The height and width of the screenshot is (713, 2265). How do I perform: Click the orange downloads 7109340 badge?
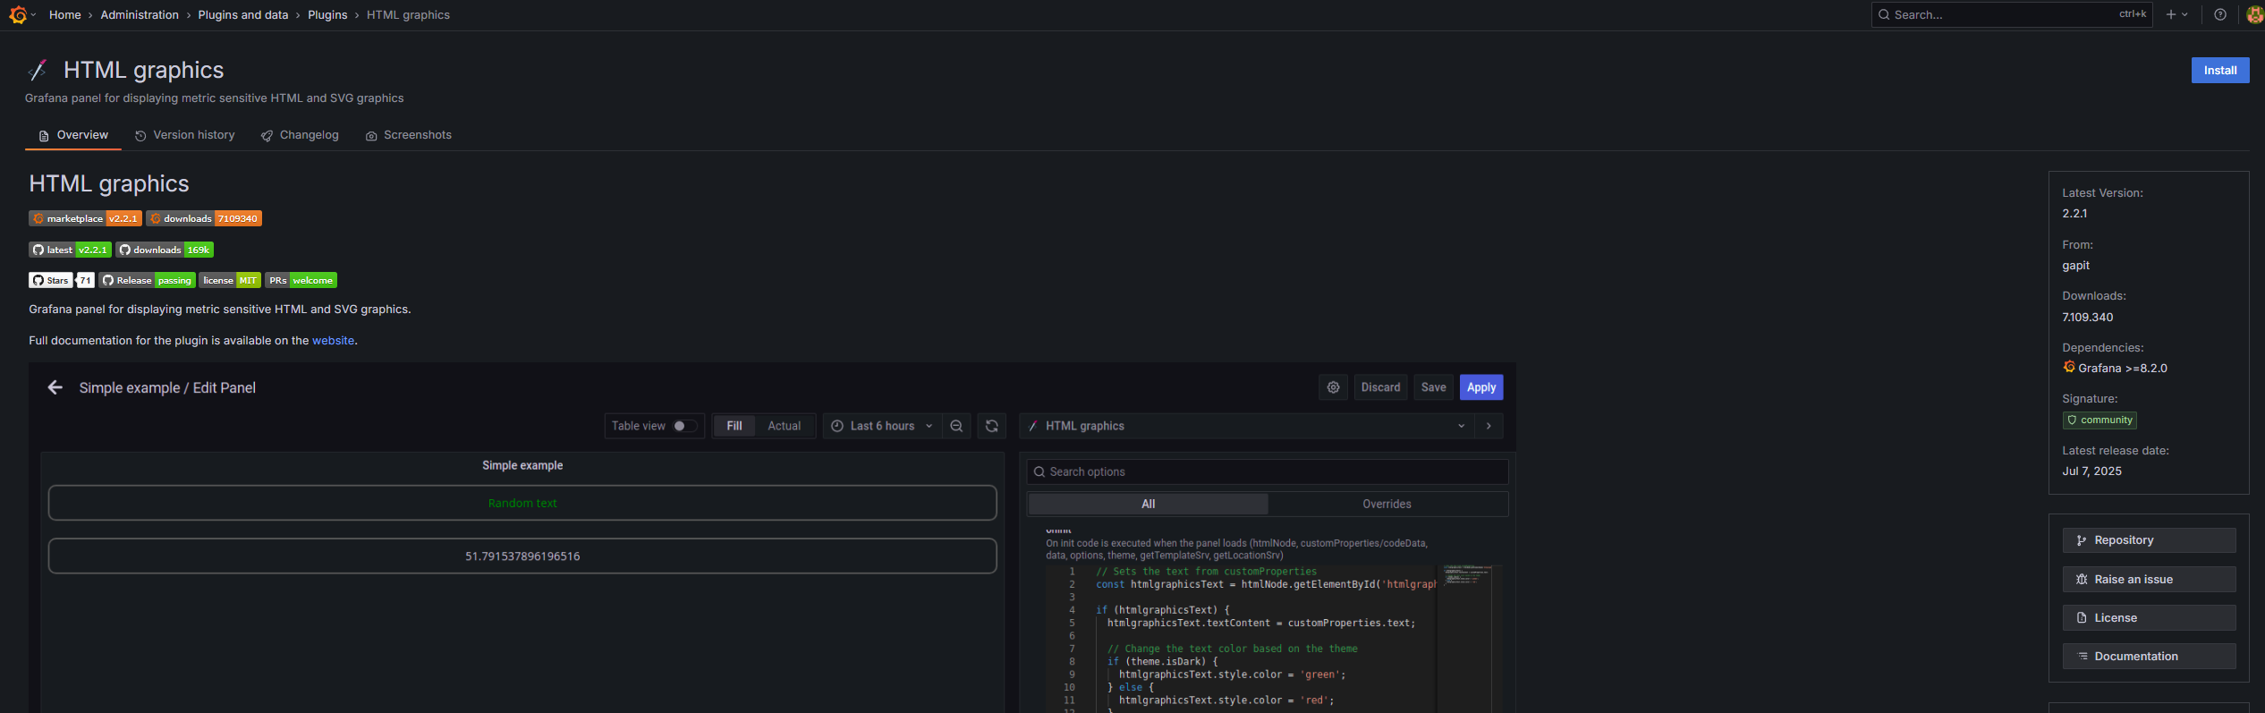pos(204,218)
